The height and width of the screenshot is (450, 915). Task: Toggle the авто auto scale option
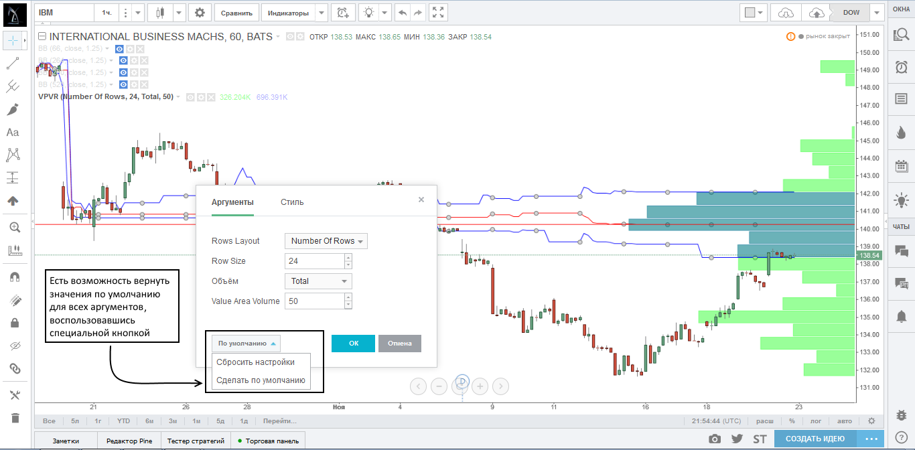tap(845, 421)
